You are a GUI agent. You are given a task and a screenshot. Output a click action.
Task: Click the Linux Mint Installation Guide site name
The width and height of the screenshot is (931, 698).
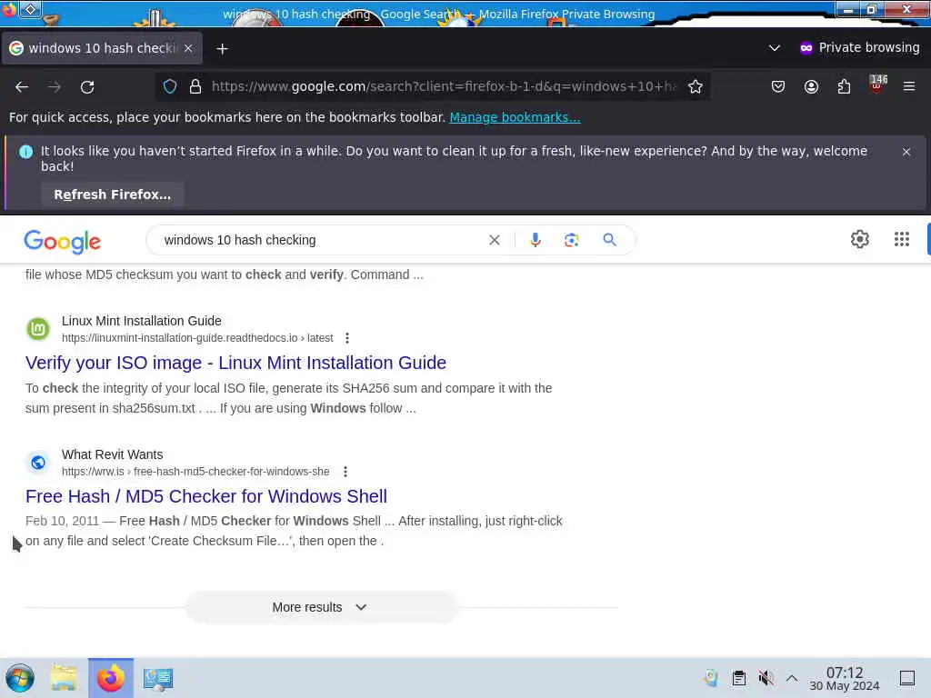coord(141,321)
